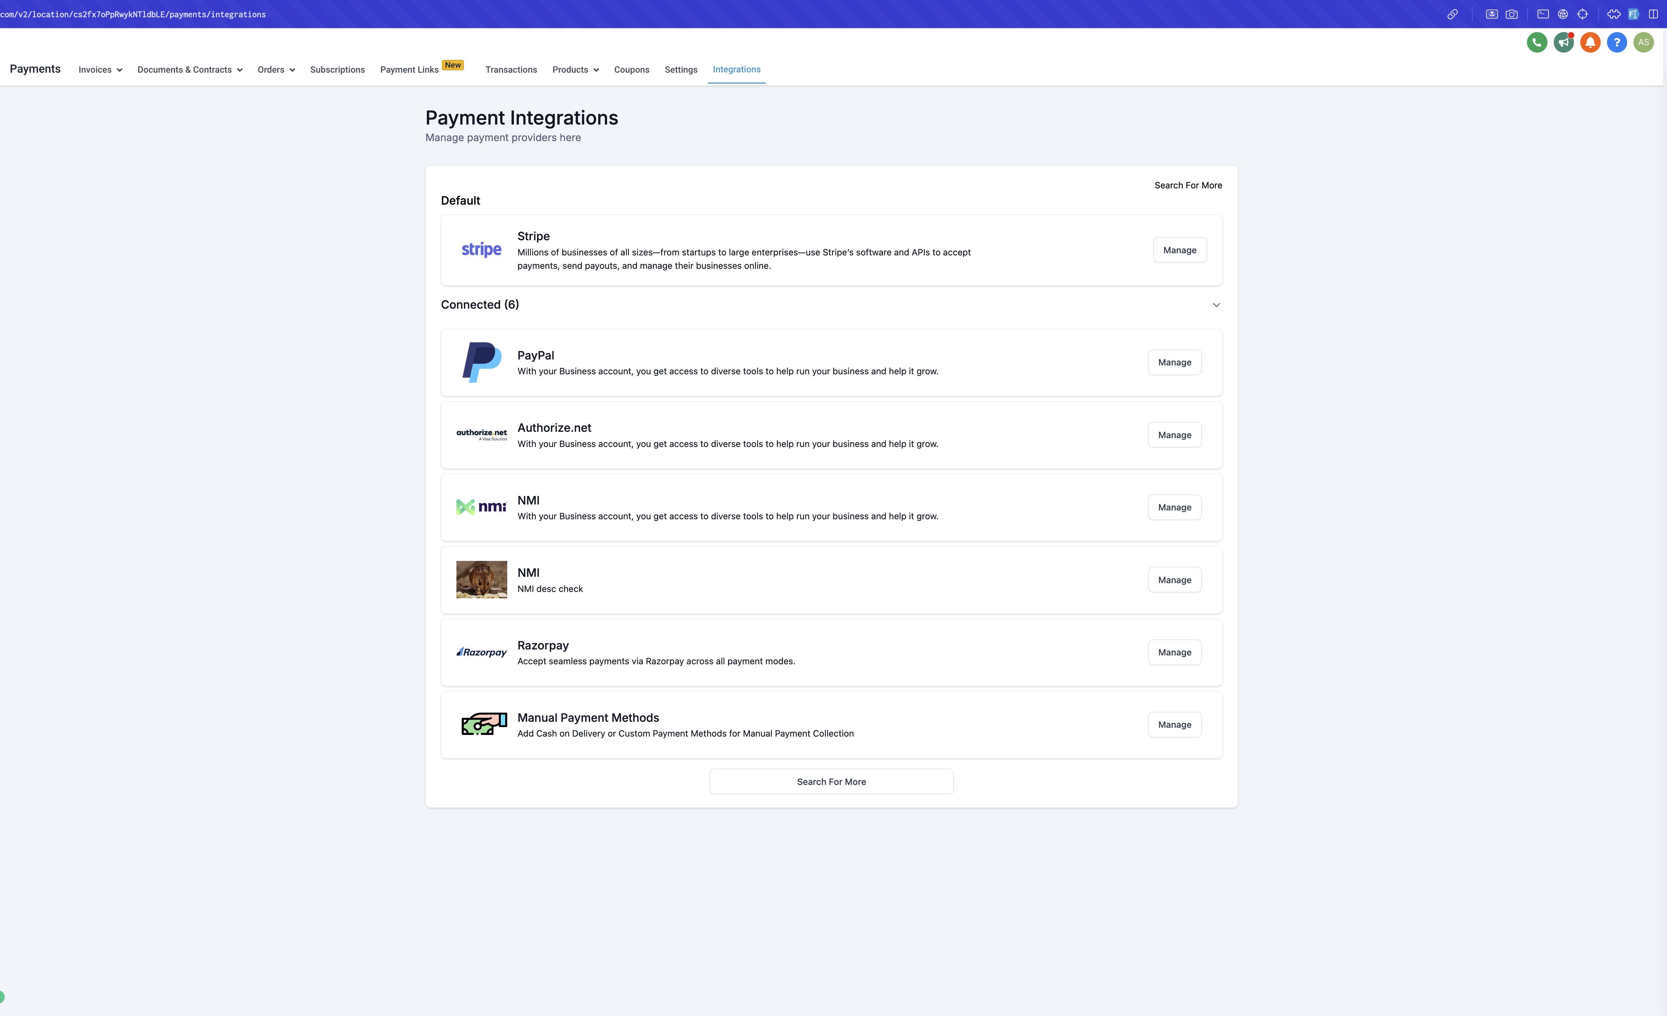Click the puzzle piece extensions icon
The height and width of the screenshot is (1016, 1667).
(x=1613, y=14)
